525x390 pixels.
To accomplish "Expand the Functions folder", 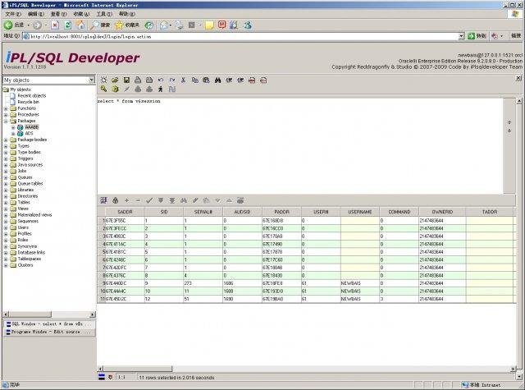I will pyautogui.click(x=6, y=108).
